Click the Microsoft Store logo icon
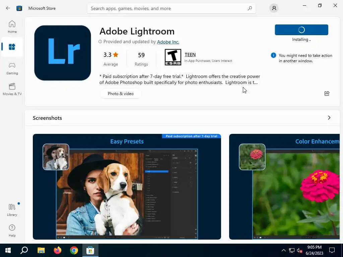This screenshot has height=257, width=343. pyautogui.click(x=19, y=8)
